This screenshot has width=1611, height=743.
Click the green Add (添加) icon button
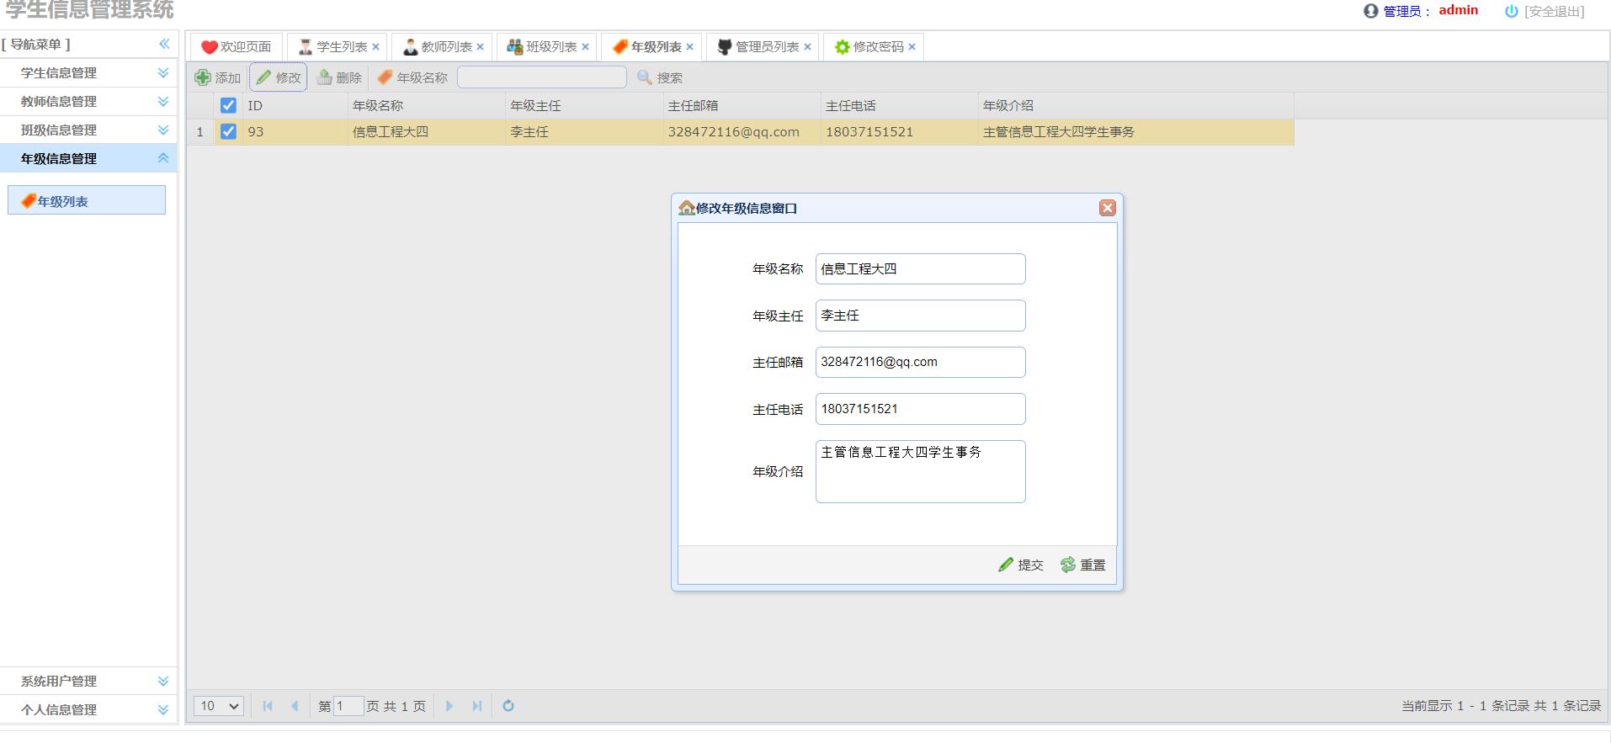[x=218, y=77]
